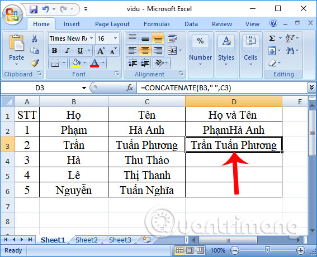The width and height of the screenshot is (317, 257).
Task: Switch to Data tab
Action: [191, 24]
